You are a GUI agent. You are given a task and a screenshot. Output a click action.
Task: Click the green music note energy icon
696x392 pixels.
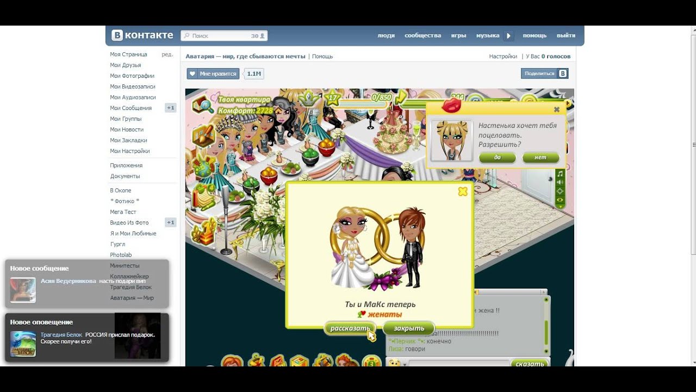(x=401, y=97)
